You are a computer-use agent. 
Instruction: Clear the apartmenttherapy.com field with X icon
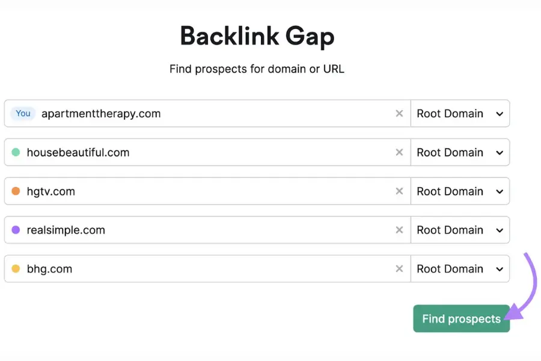point(399,114)
